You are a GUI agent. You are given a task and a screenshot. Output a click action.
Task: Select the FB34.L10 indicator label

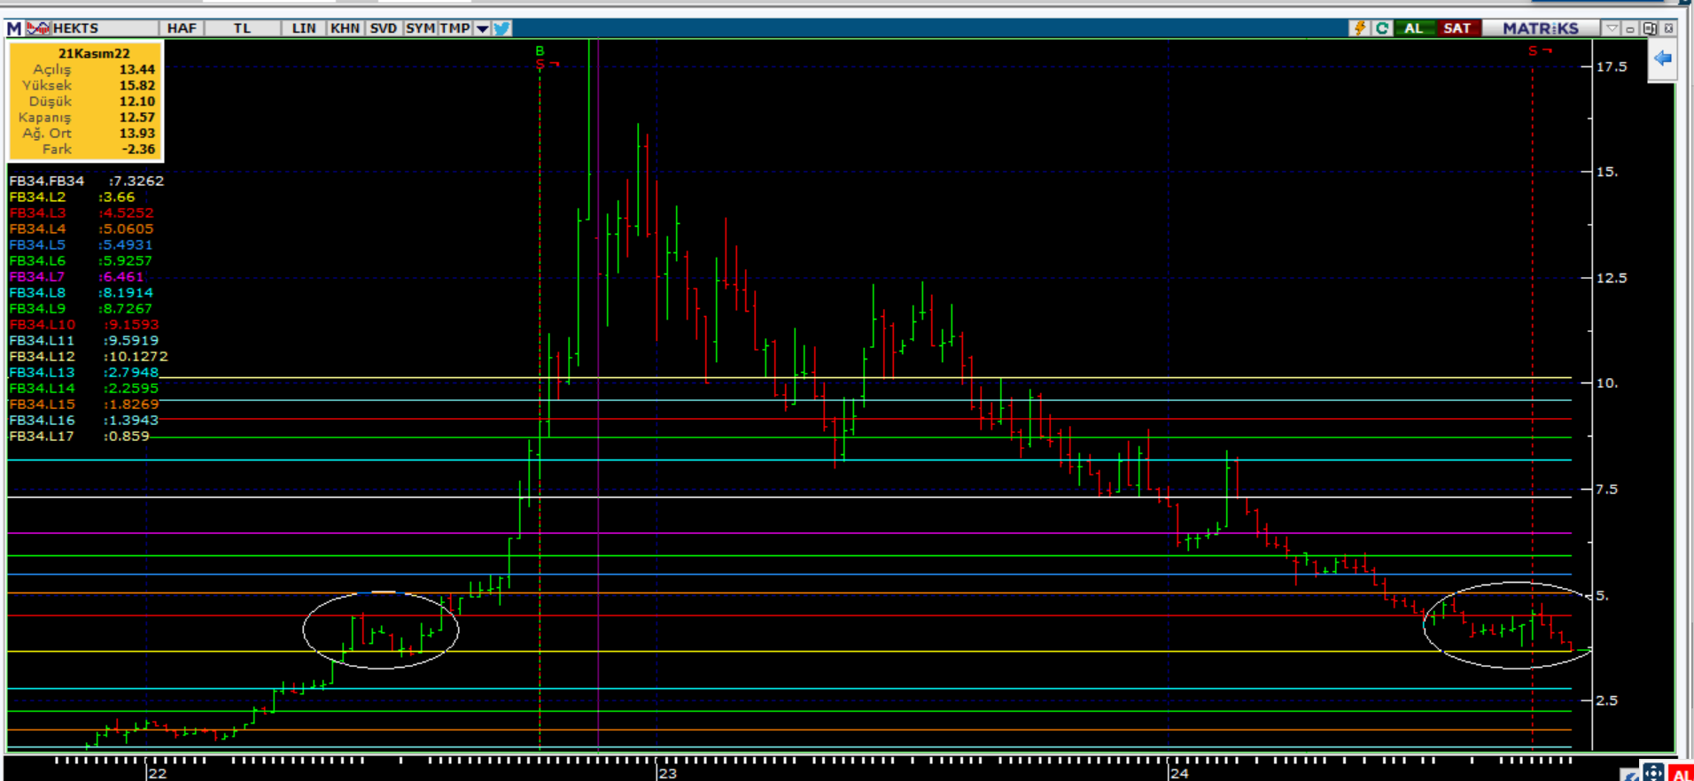(x=43, y=324)
